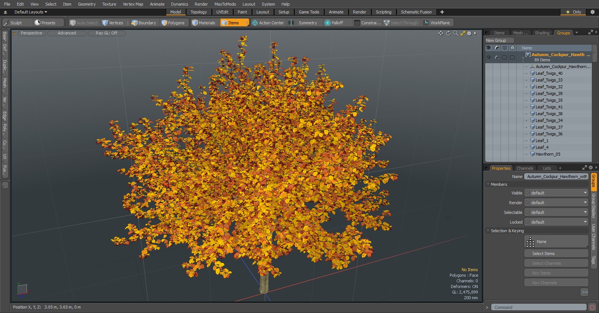Switch to Polygons selection mode
This screenshot has height=313, width=599.
pos(173,23)
